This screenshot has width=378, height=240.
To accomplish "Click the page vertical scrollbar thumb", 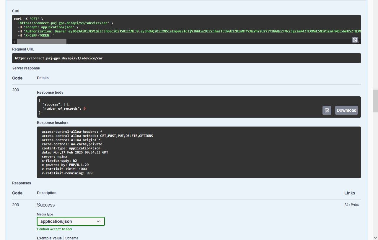I will (375, 101).
